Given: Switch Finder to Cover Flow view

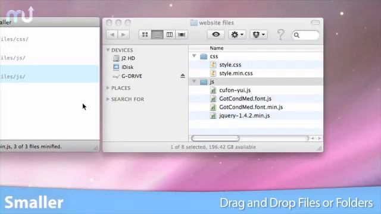Looking at the screenshot, I should tap(182, 34).
